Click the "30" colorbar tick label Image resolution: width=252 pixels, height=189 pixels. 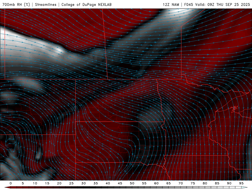[x=83, y=183]
